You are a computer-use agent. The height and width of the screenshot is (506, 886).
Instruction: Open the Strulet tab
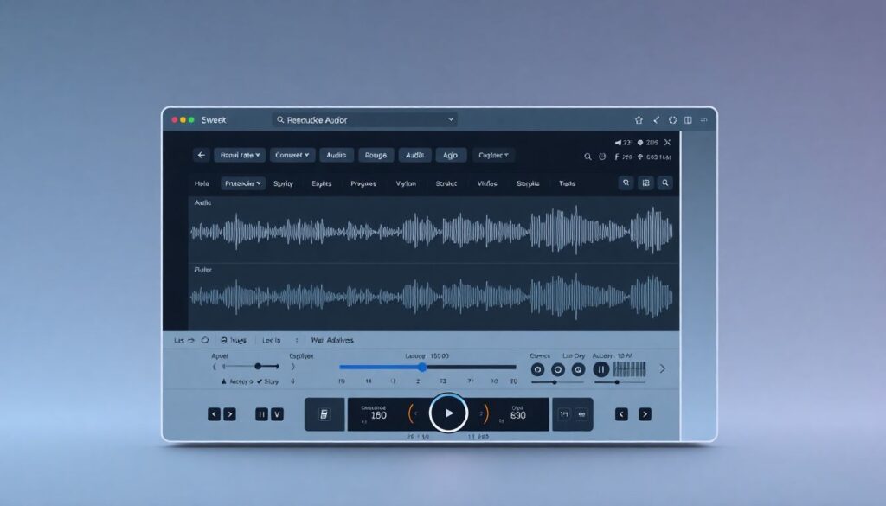point(446,183)
